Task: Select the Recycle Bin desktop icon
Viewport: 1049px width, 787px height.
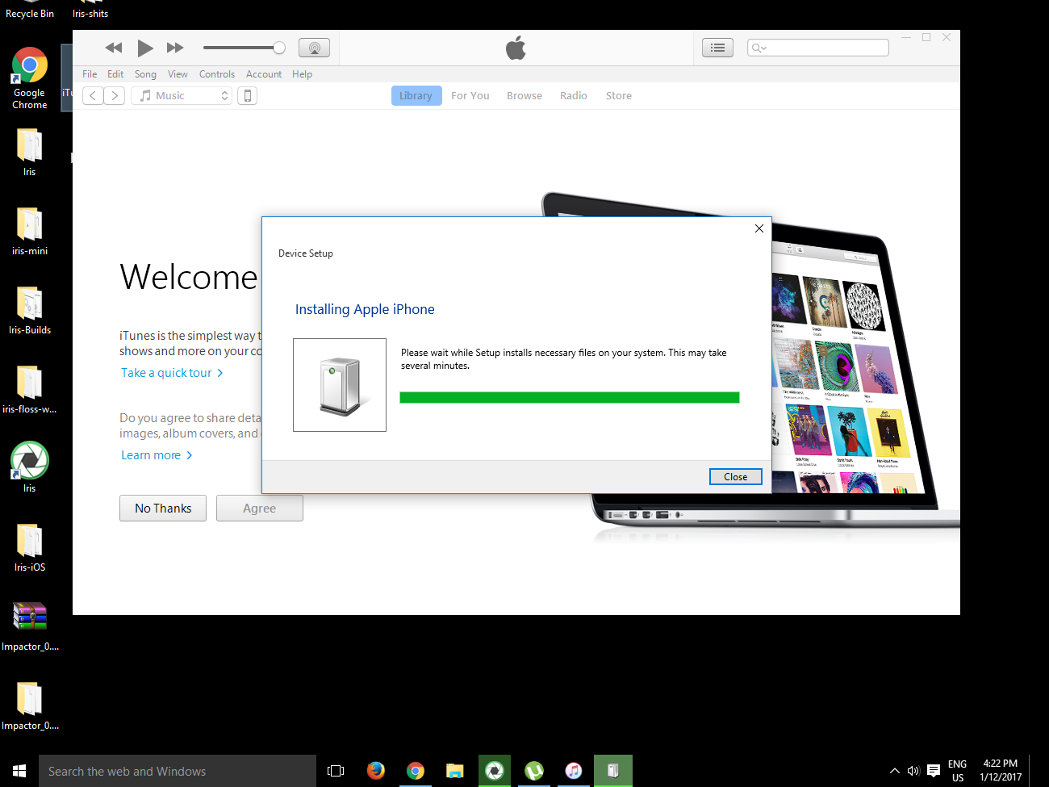Action: (30, 10)
